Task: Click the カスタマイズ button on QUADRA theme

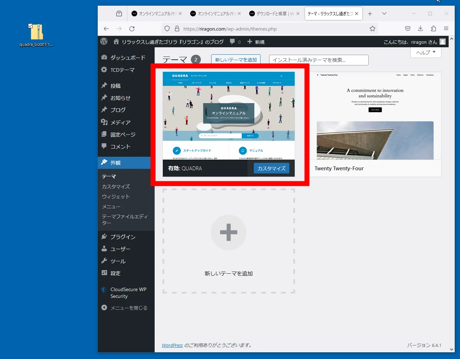Action: [271, 168]
